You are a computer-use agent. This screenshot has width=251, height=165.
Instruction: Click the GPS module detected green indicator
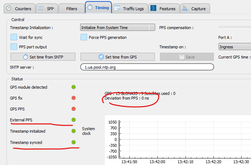(73, 87)
